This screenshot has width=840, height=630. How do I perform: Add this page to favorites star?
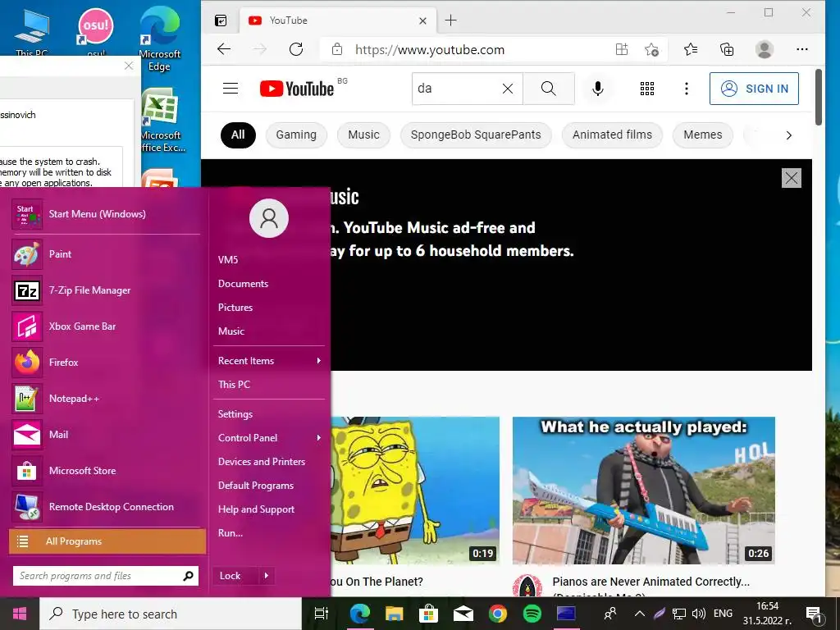point(651,49)
